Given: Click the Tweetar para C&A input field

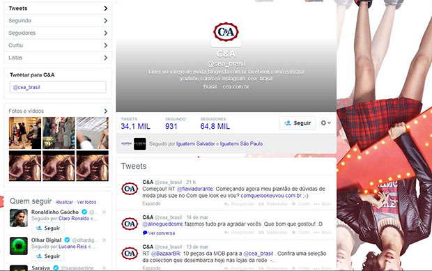Looking at the screenshot, I should (x=58, y=87).
